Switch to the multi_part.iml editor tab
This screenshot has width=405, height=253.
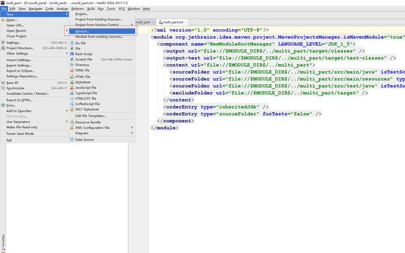171,22
